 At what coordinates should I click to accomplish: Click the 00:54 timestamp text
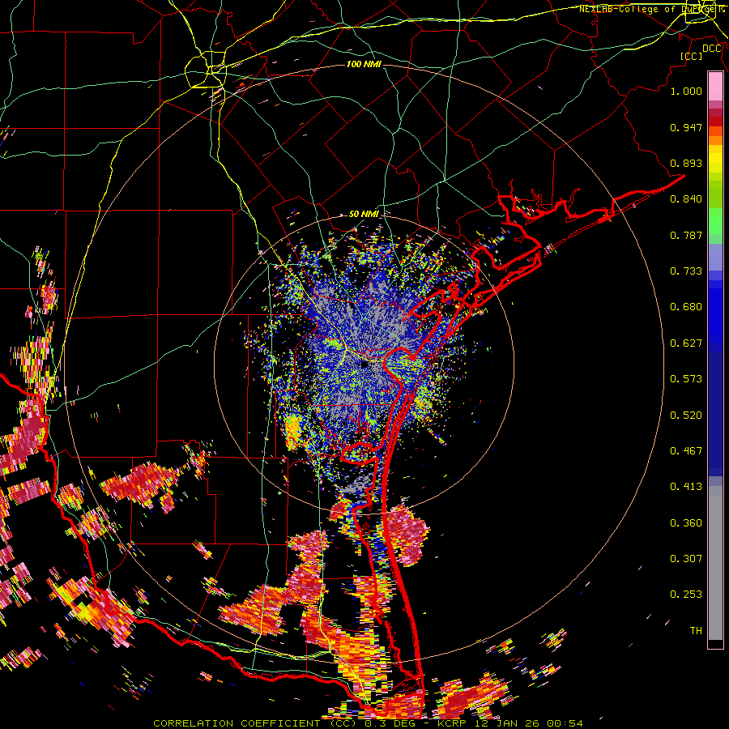click(x=565, y=723)
